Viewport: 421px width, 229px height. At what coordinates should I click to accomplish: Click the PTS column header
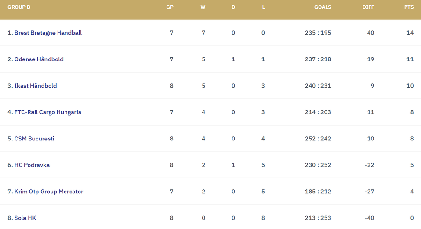409,7
